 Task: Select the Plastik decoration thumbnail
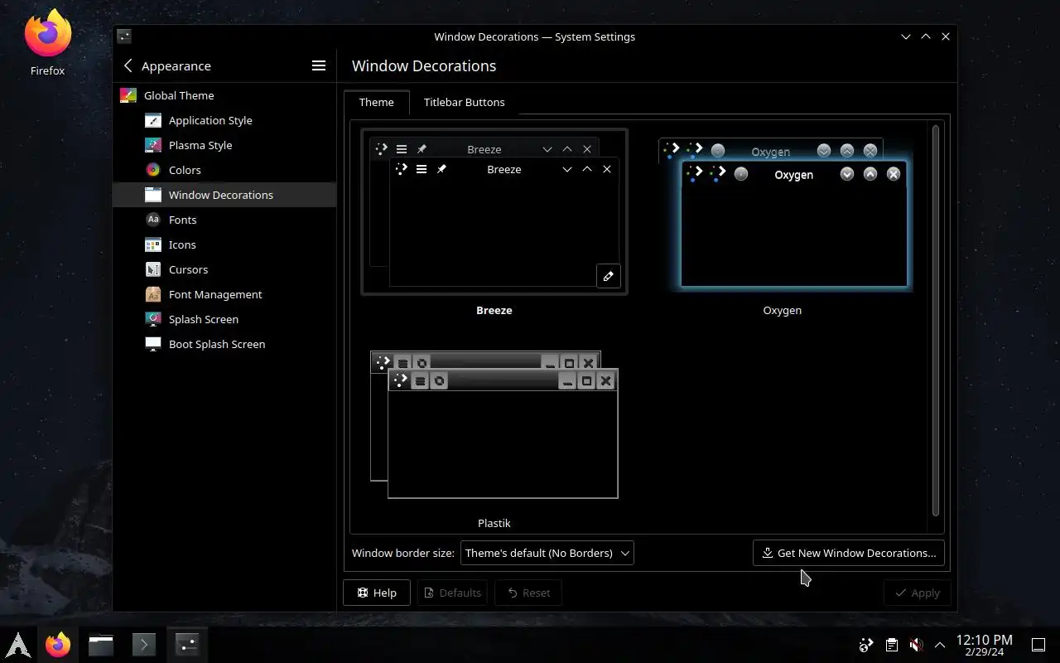coord(494,425)
